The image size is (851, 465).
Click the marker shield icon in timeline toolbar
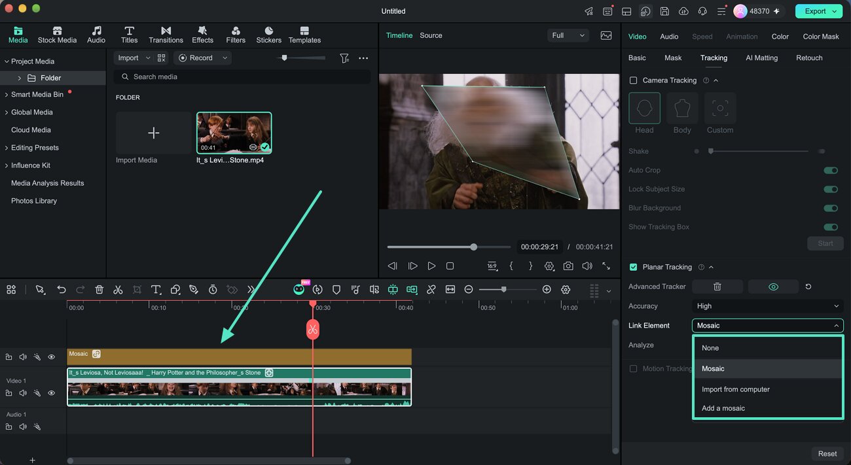point(336,289)
